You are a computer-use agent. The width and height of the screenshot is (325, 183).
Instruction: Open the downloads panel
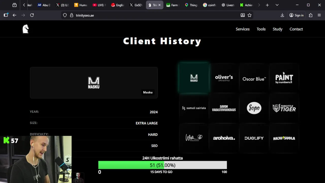282,15
